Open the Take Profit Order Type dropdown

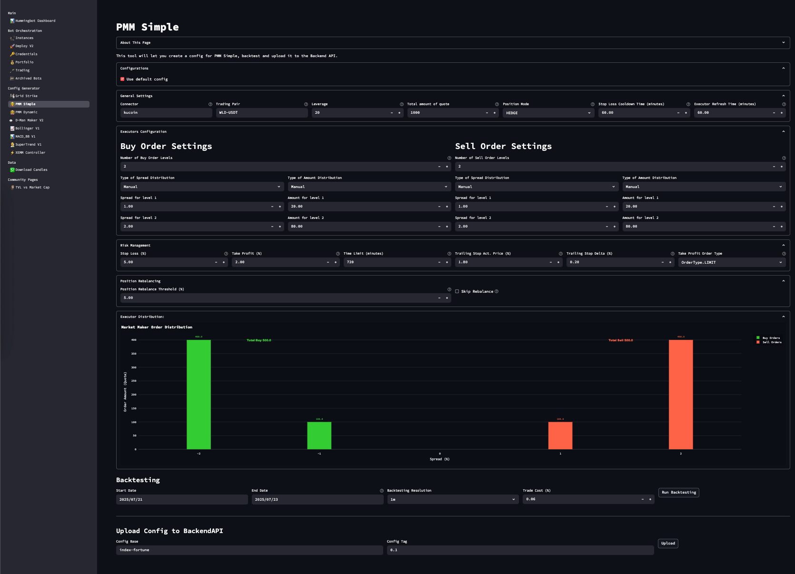tap(732, 262)
